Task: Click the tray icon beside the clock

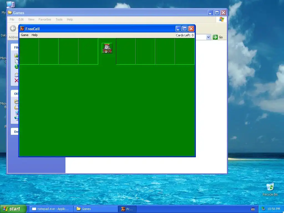Action: coord(263,209)
